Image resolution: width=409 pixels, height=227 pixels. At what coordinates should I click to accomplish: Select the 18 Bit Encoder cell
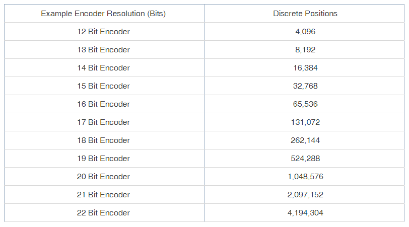[103, 140]
